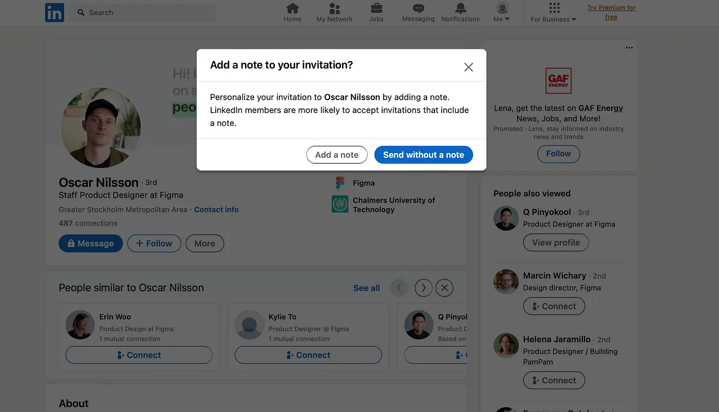Open Oscar Nilsson's profile photo

101,127
